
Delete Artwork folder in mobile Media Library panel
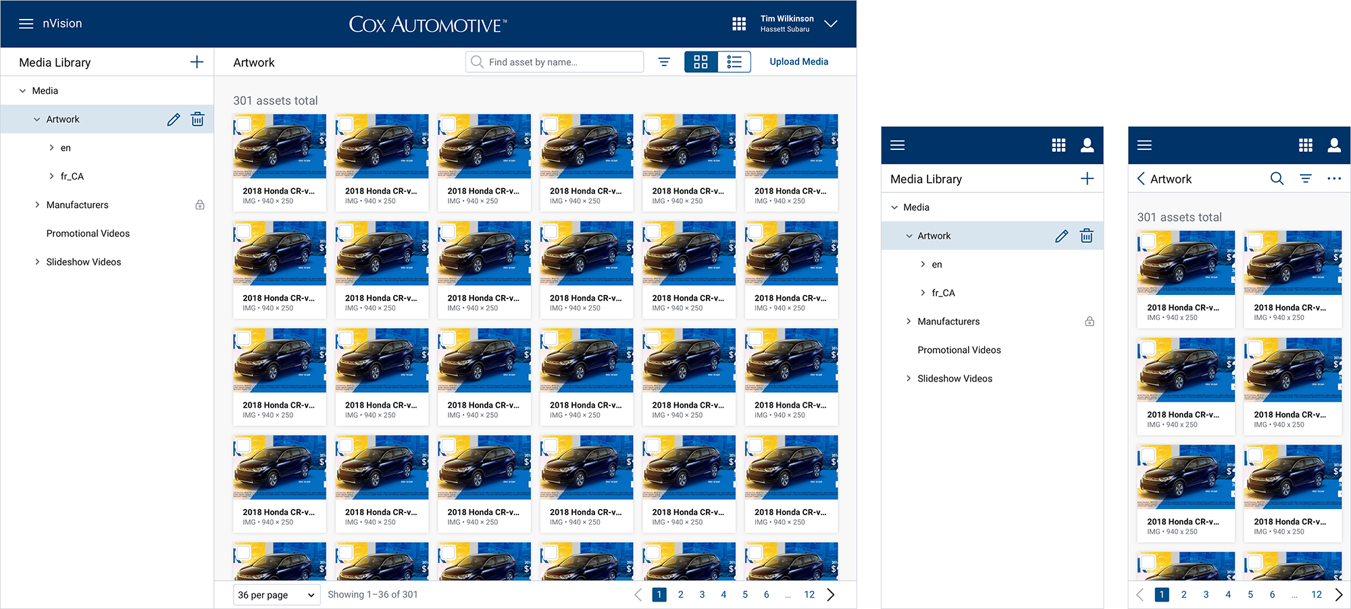(1086, 236)
